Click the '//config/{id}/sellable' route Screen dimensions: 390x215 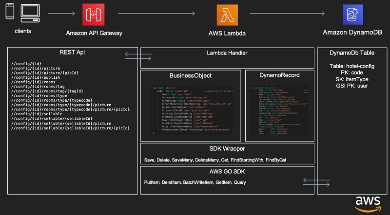[37, 114]
